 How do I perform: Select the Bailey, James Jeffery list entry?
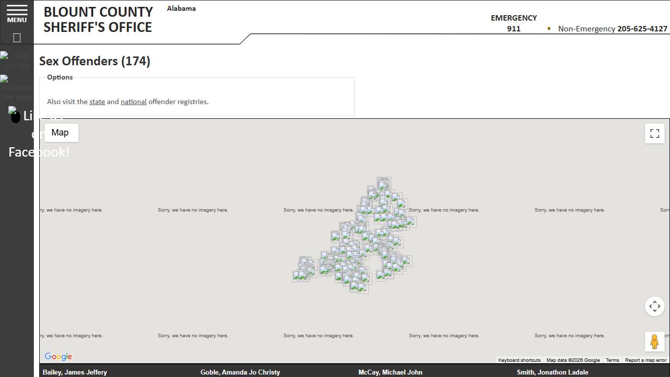click(75, 372)
